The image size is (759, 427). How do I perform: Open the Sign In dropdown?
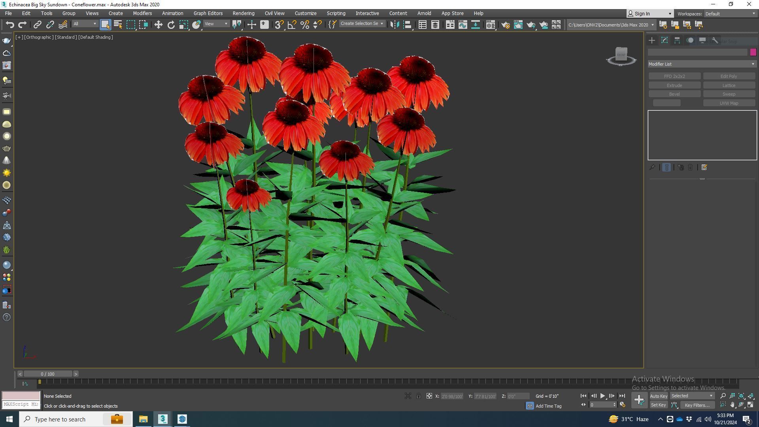(x=650, y=14)
